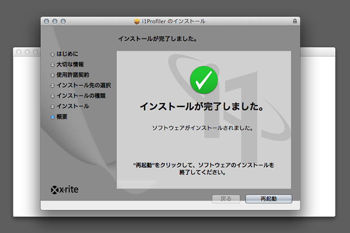Click the blue bullet beside 概要
Screen dimensions: 350x233
click(x=52, y=117)
